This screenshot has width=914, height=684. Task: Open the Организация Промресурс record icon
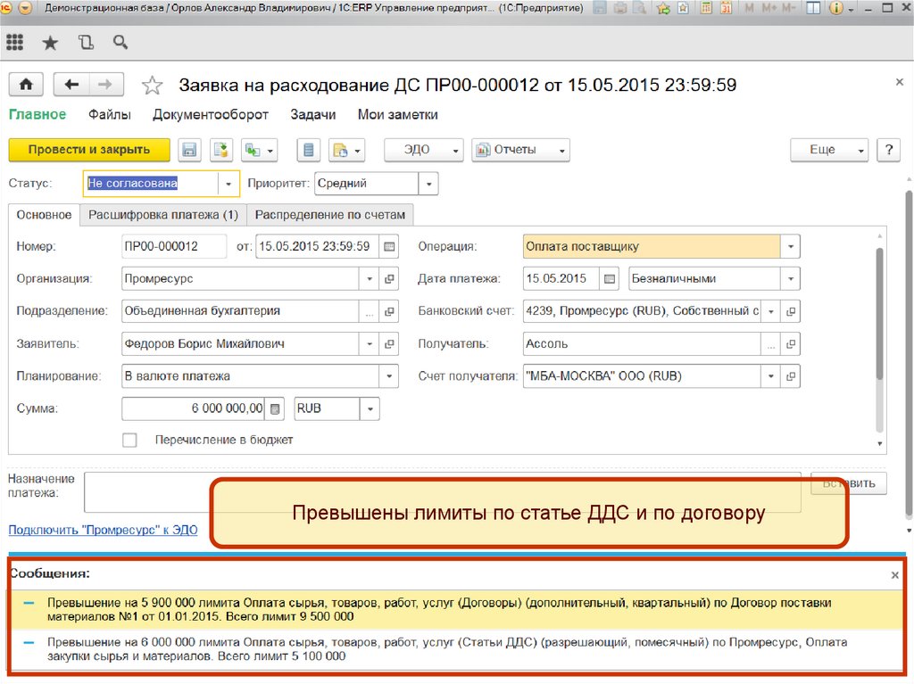(x=389, y=279)
